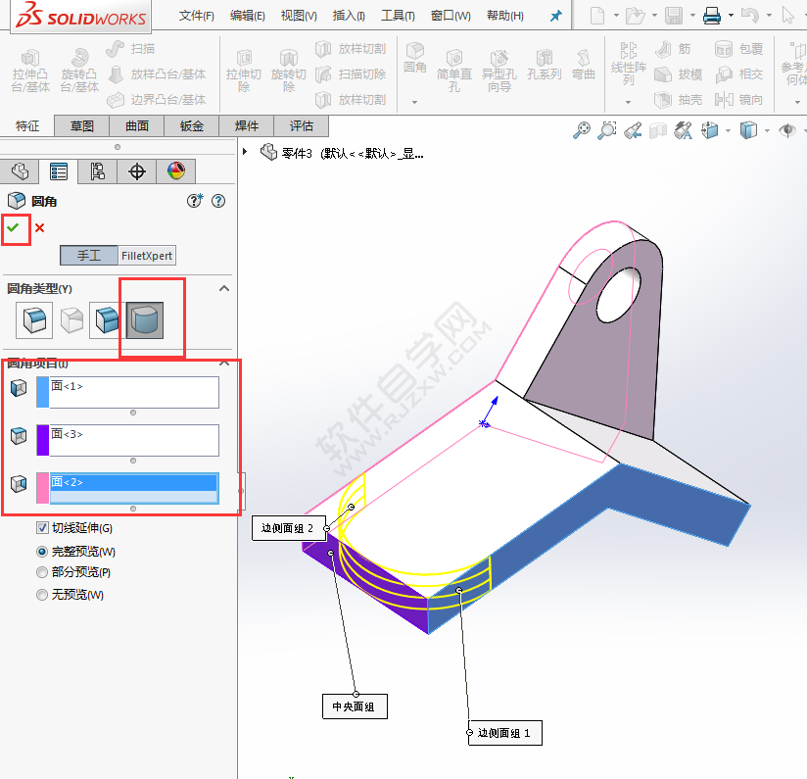
Task: Open the 文件(F) menu
Action: (x=197, y=16)
